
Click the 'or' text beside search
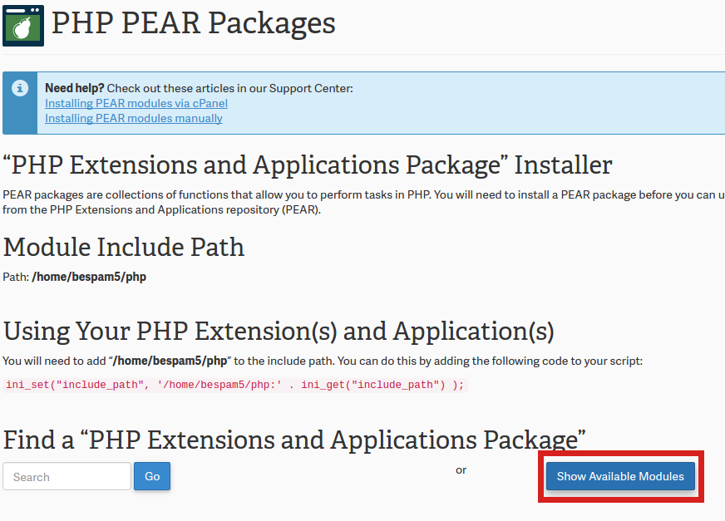click(x=461, y=470)
